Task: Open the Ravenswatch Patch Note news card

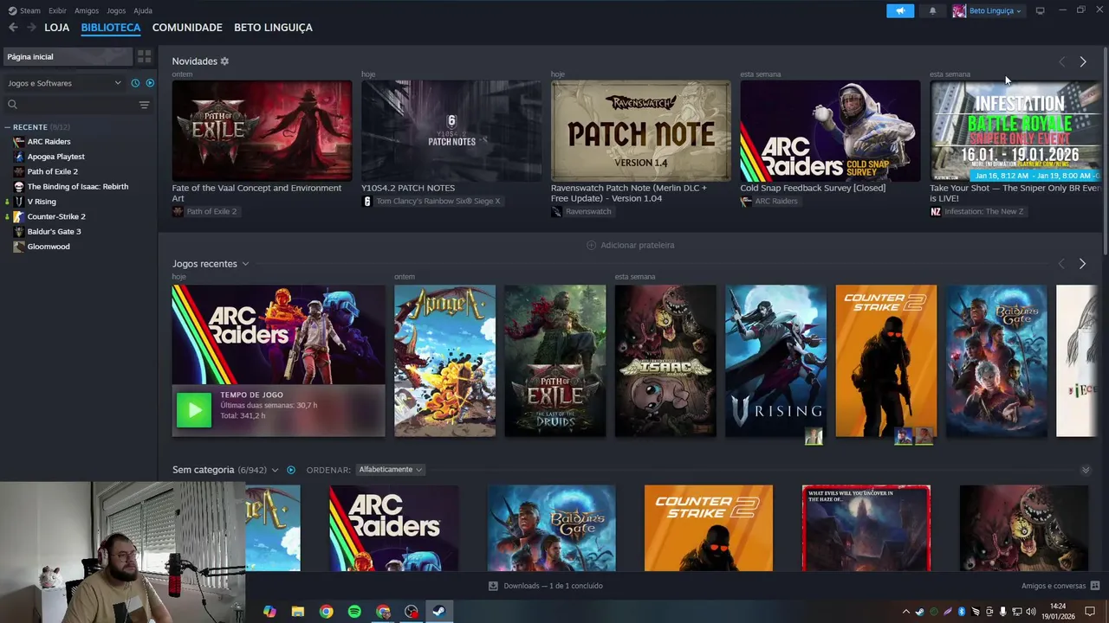Action: [x=641, y=131]
